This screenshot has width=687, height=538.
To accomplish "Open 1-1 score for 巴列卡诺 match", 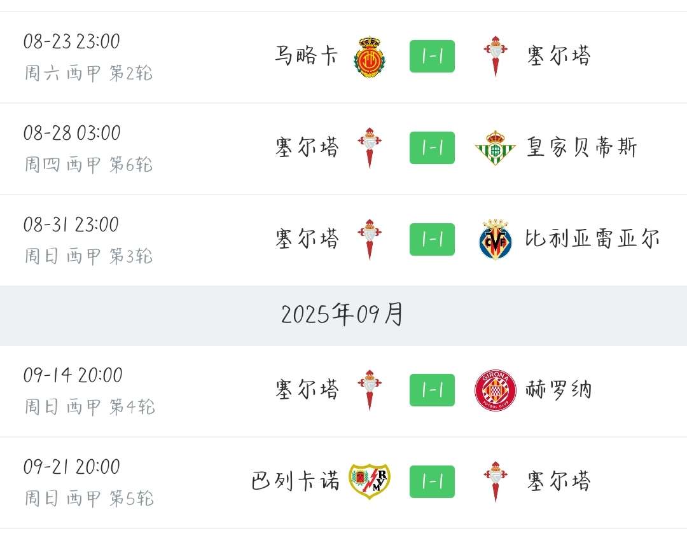I will coord(432,481).
